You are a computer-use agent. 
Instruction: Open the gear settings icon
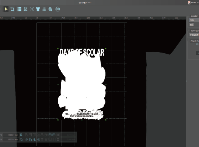[50, 9]
